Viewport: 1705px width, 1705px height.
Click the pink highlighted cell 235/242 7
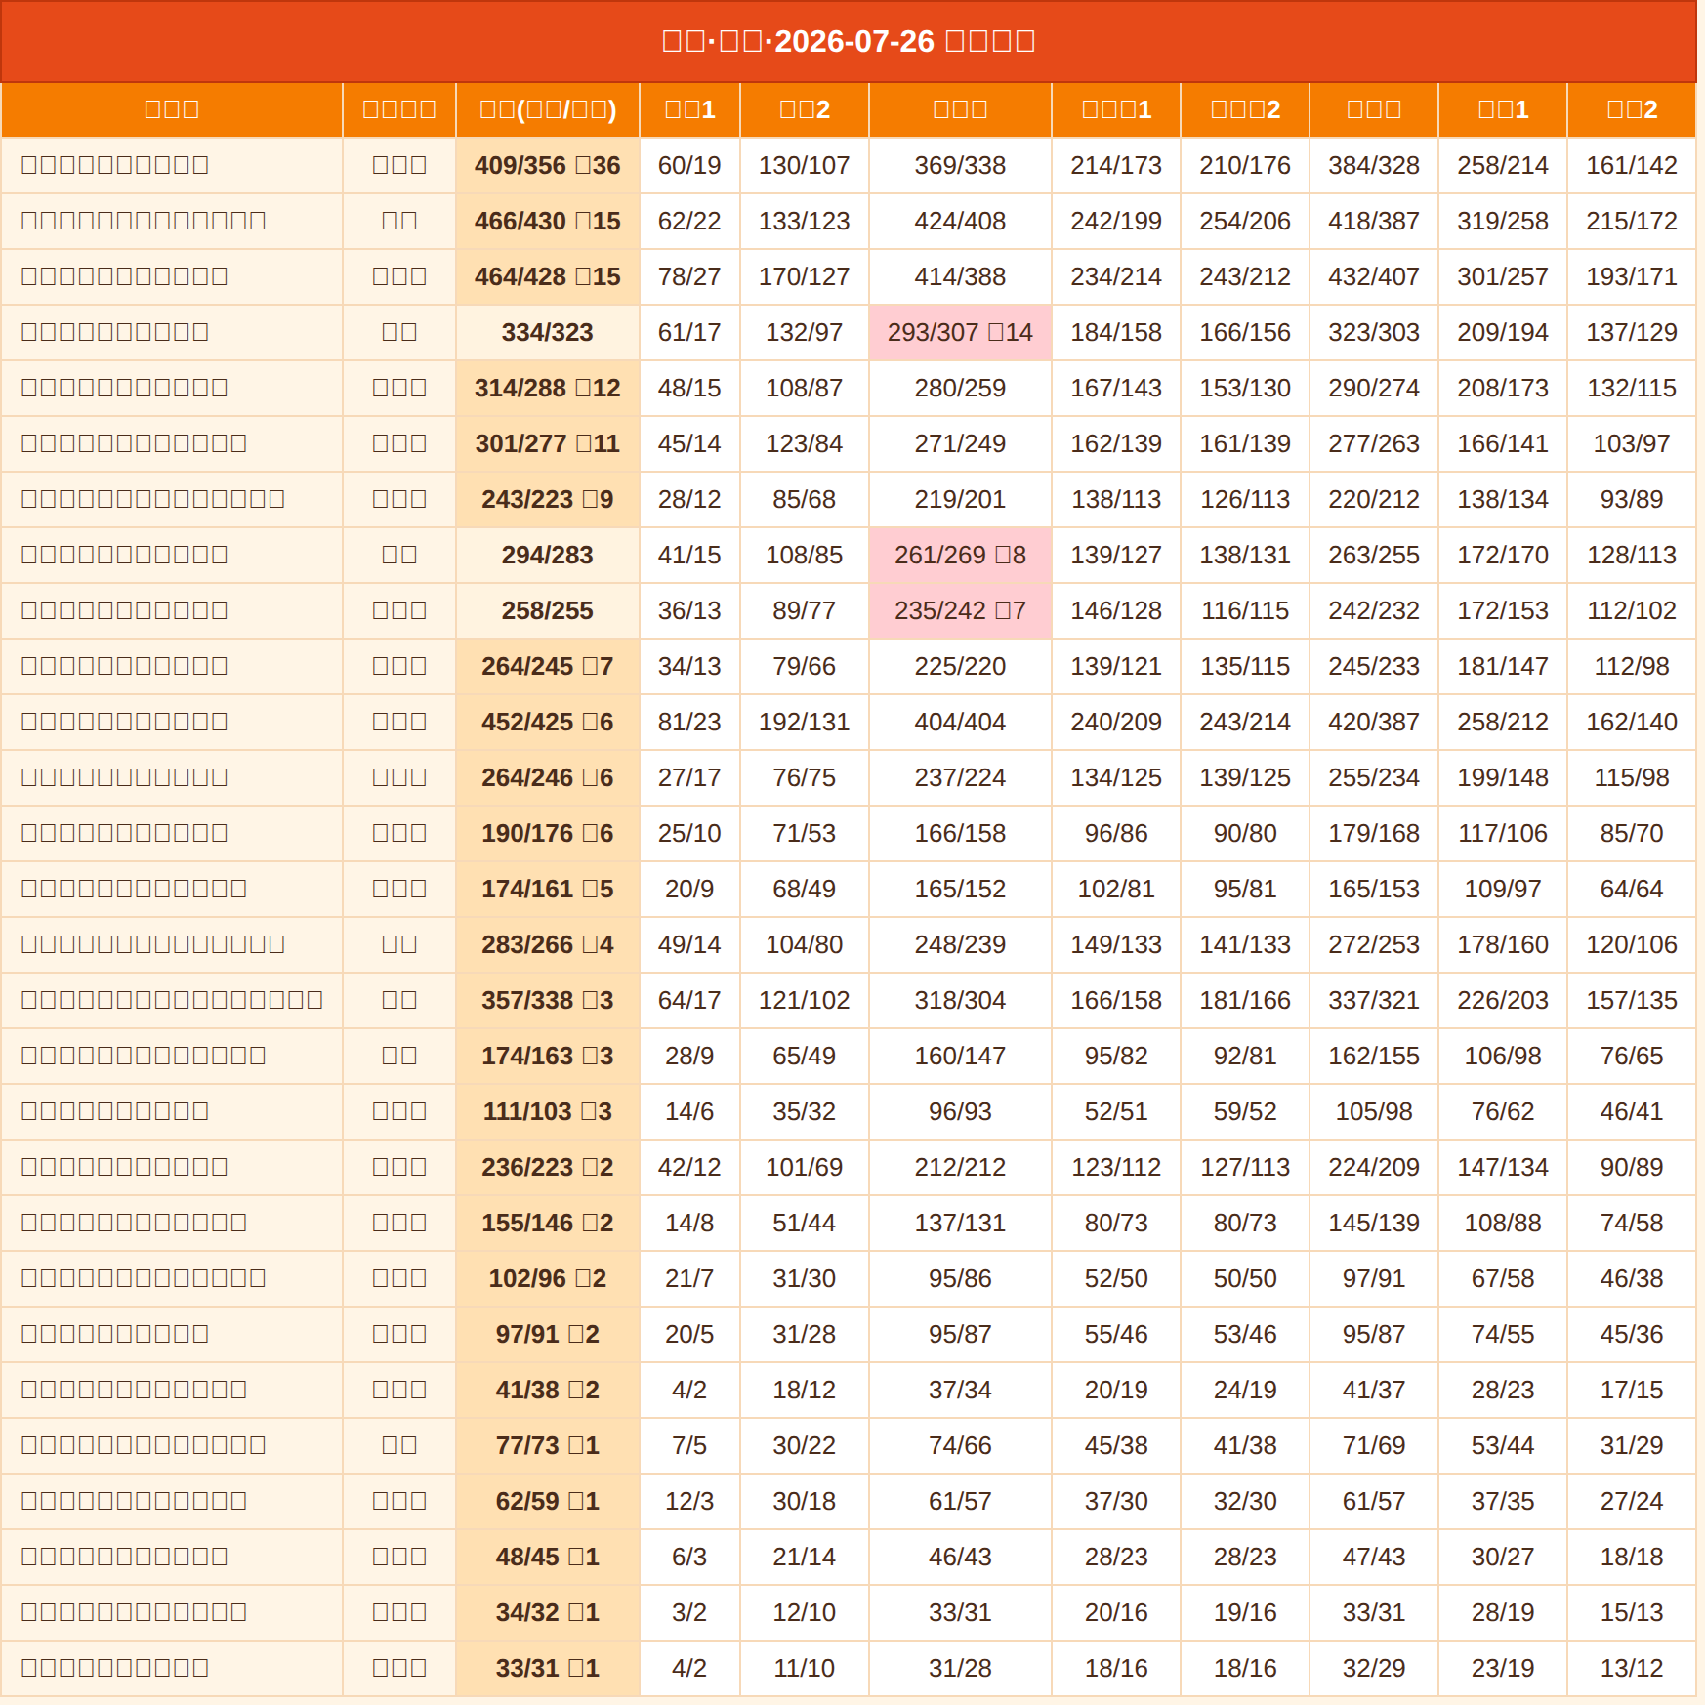pyautogui.click(x=960, y=610)
